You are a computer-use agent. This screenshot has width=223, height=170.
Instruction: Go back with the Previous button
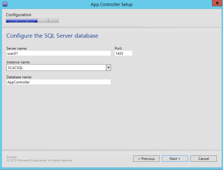tap(146, 159)
